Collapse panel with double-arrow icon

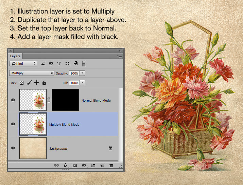120,51
